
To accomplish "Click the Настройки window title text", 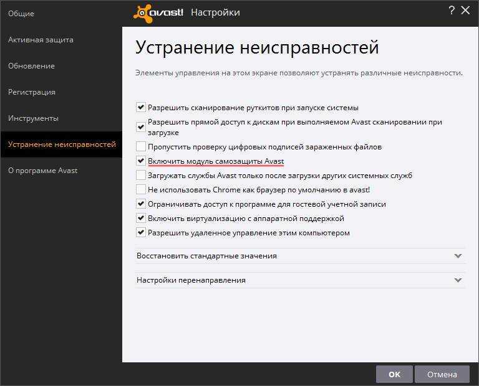I will point(215,12).
